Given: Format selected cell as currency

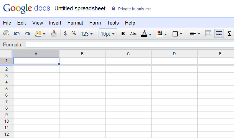Looking at the screenshot, I should tap(65, 33).
